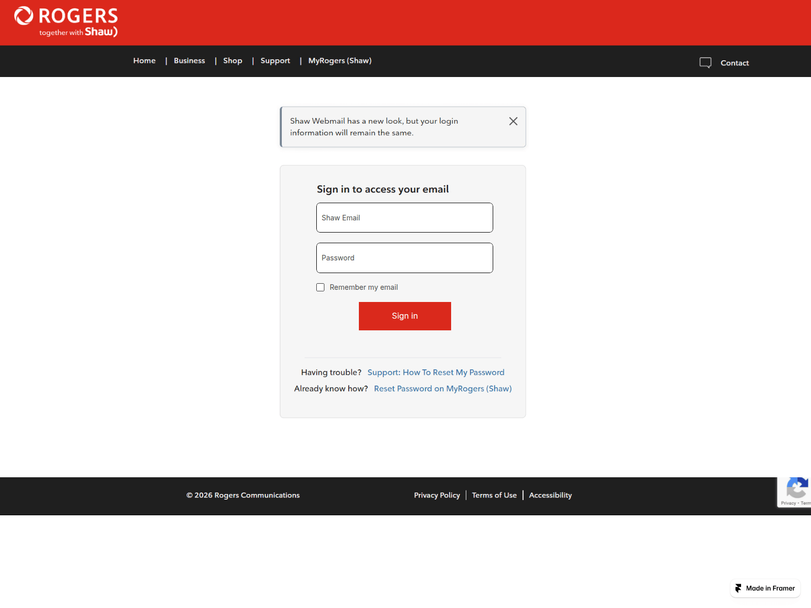Open the Terms of Use footer link

tap(494, 495)
